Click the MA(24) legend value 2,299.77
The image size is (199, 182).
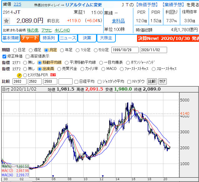(23, 175)
